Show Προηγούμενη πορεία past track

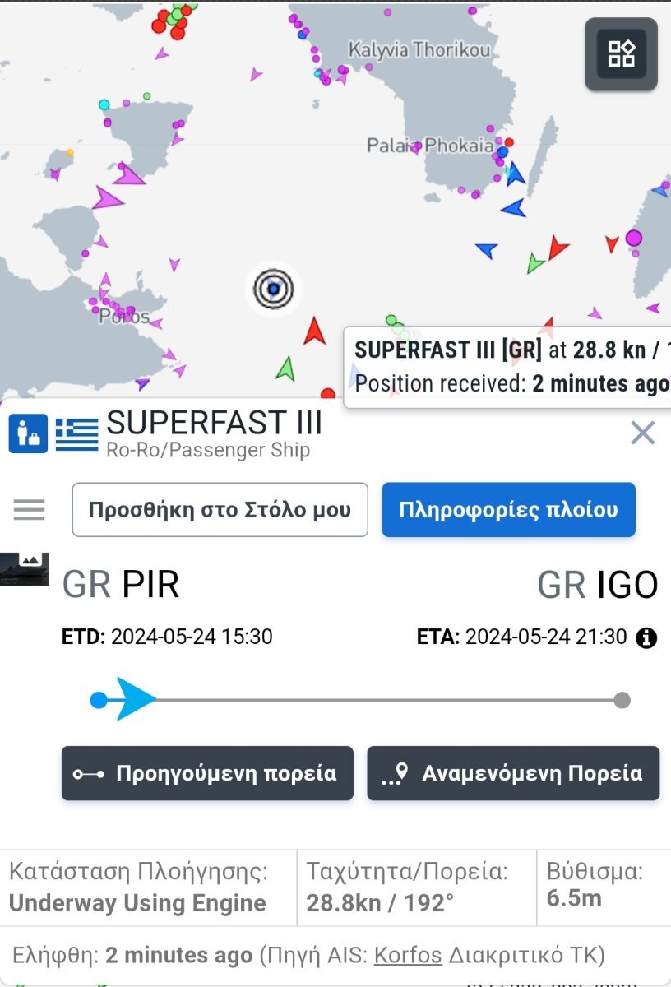(207, 773)
